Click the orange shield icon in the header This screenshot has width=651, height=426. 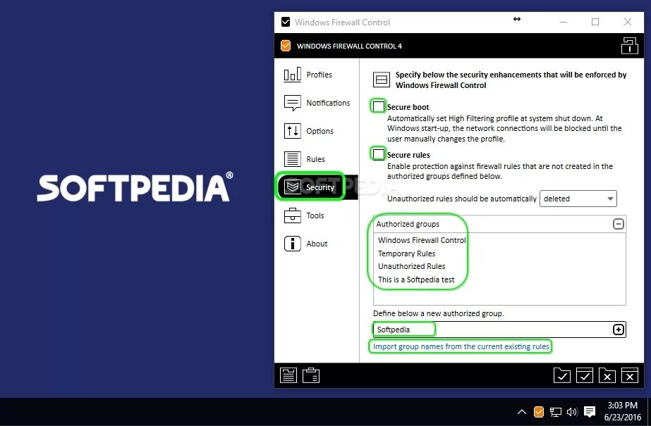(x=286, y=46)
